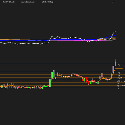Click the price axis label 9

pyautogui.click(x=118, y=84)
